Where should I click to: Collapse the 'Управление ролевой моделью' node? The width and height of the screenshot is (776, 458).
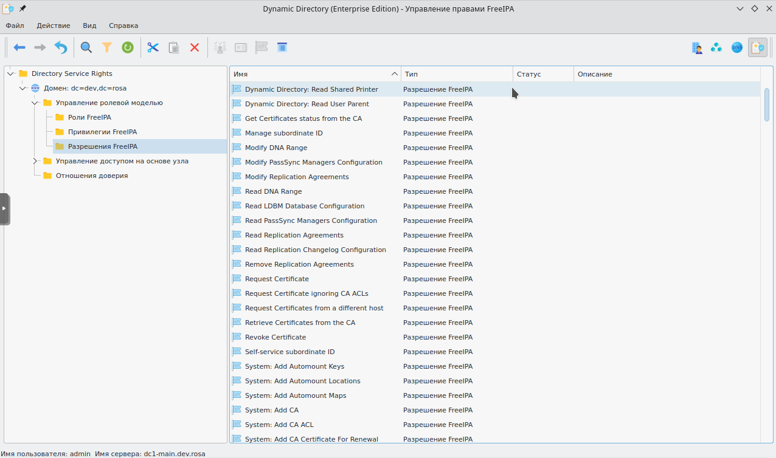(x=35, y=103)
